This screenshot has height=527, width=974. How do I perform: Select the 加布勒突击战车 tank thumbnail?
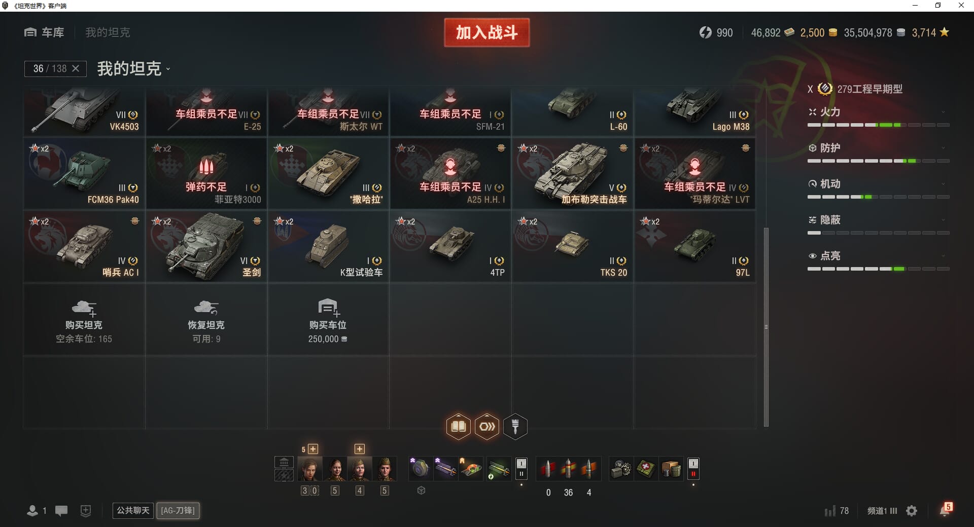(572, 173)
